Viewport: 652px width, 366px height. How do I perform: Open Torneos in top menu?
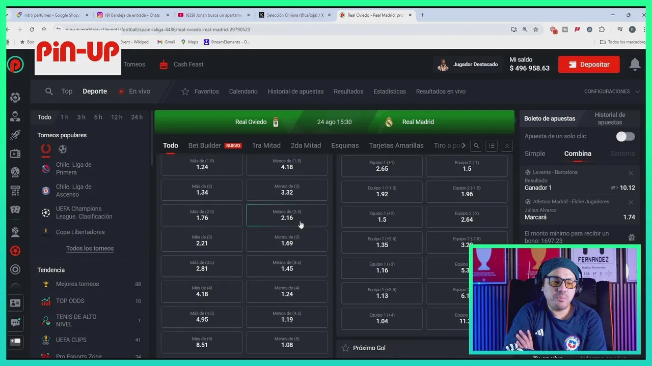tap(134, 65)
